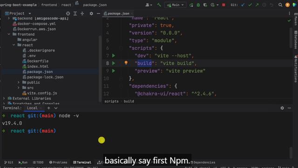Open the Main run configuration dropdown
Viewport: 298px width, 168px height.
pos(176,5)
